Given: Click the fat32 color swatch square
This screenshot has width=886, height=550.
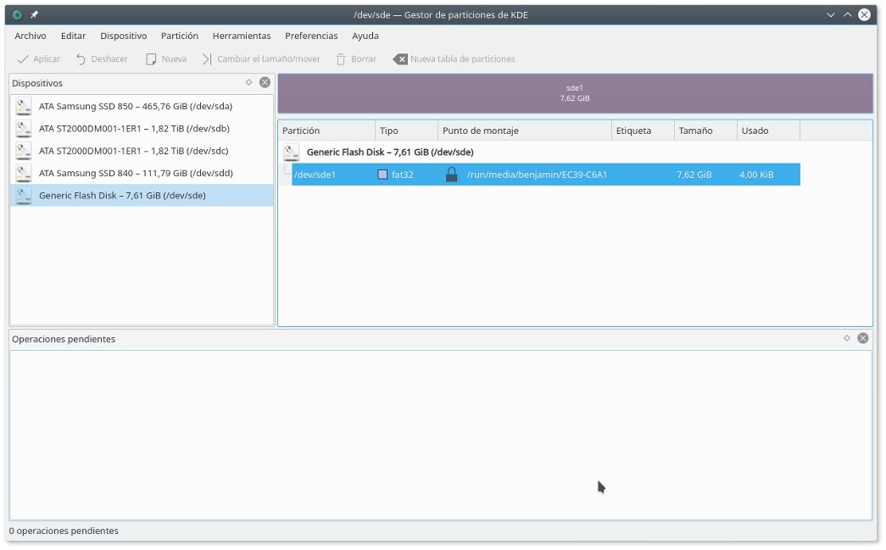Looking at the screenshot, I should coord(382,175).
